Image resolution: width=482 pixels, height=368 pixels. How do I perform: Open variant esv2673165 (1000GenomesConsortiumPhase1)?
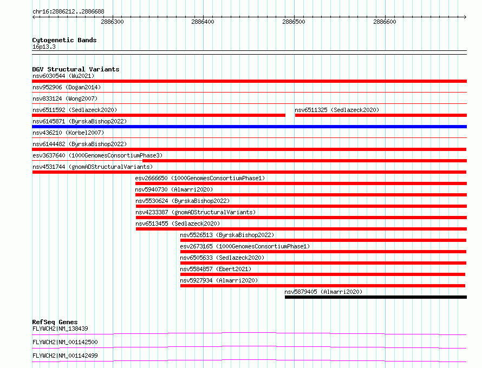pos(245,246)
